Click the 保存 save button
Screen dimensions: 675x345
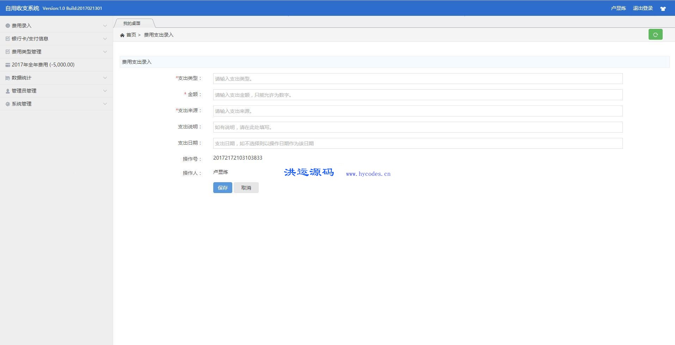(x=222, y=188)
